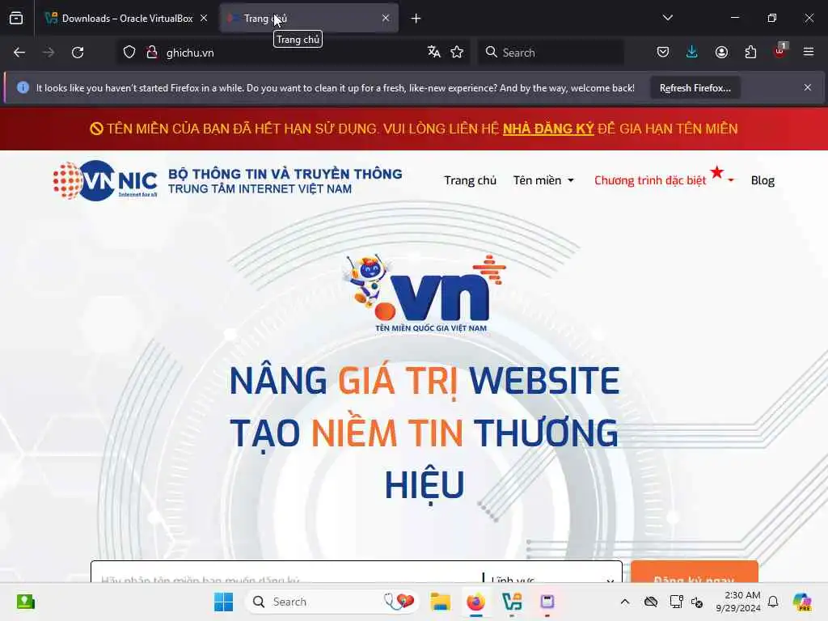The width and height of the screenshot is (828, 621).
Task: Click the VNNIC logo
Action: [x=105, y=180]
